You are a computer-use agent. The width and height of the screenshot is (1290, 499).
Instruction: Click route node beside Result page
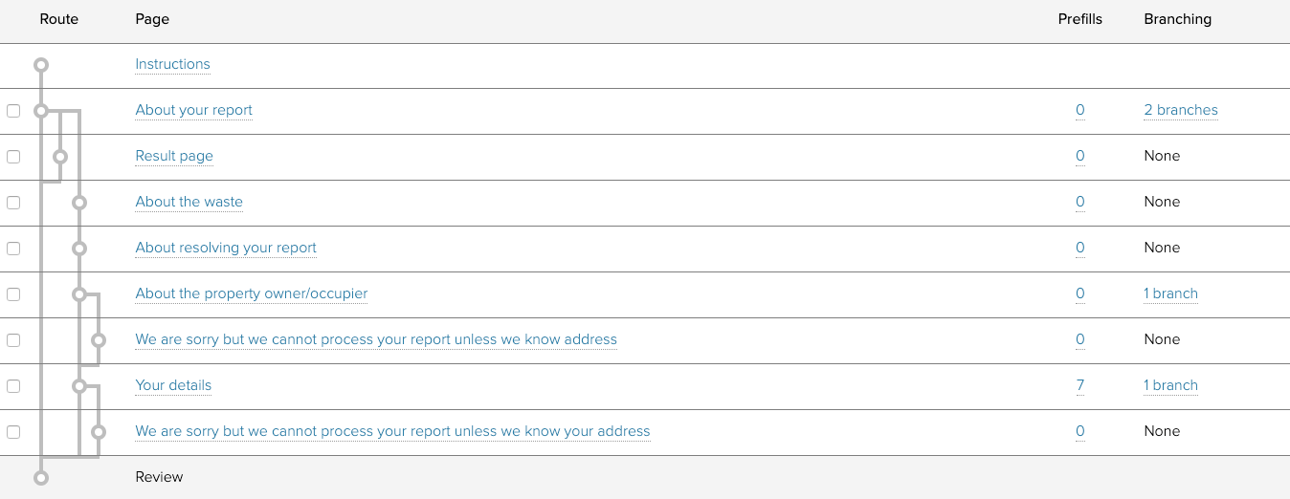(60, 156)
